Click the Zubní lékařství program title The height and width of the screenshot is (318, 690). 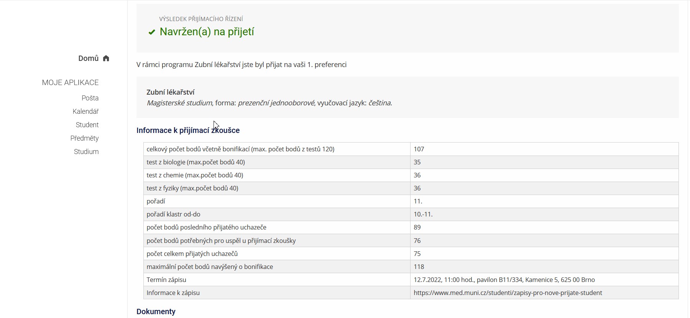pos(170,92)
